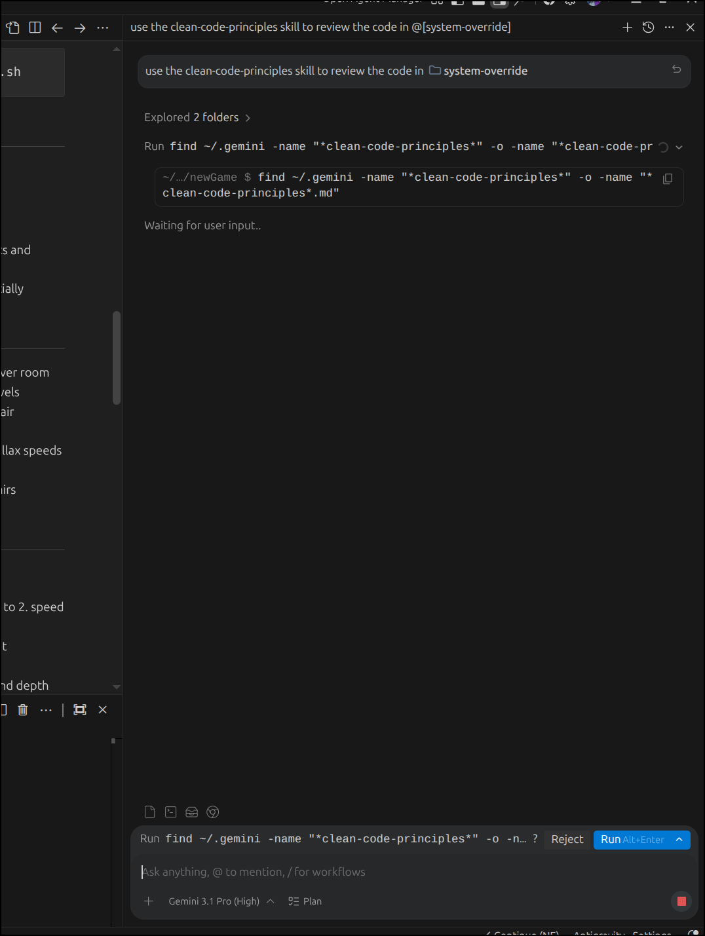
Task: Stop generation with the red square button
Action: pos(681,901)
